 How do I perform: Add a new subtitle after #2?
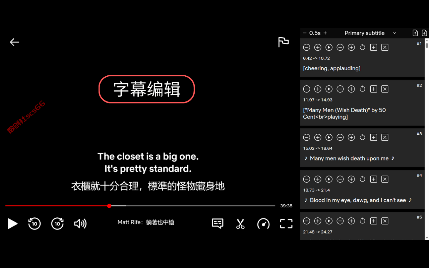(x=374, y=89)
